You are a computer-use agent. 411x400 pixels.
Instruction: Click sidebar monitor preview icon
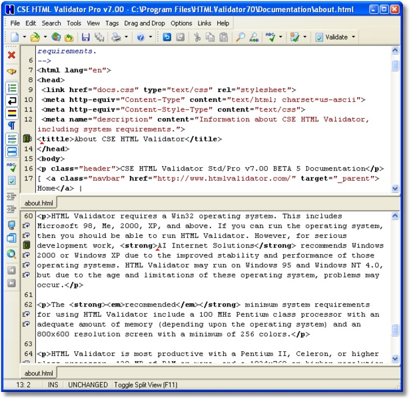pyautogui.click(x=11, y=225)
